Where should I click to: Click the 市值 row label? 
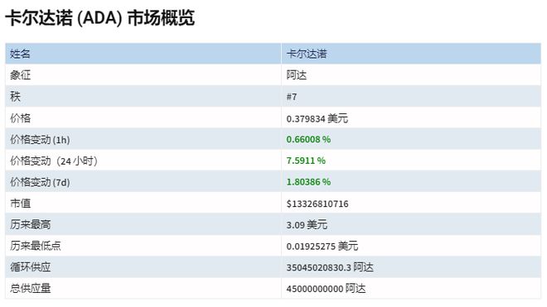20,204
